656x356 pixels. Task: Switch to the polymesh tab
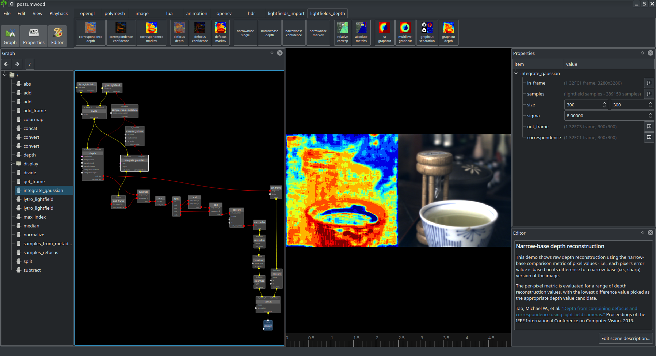click(x=115, y=13)
